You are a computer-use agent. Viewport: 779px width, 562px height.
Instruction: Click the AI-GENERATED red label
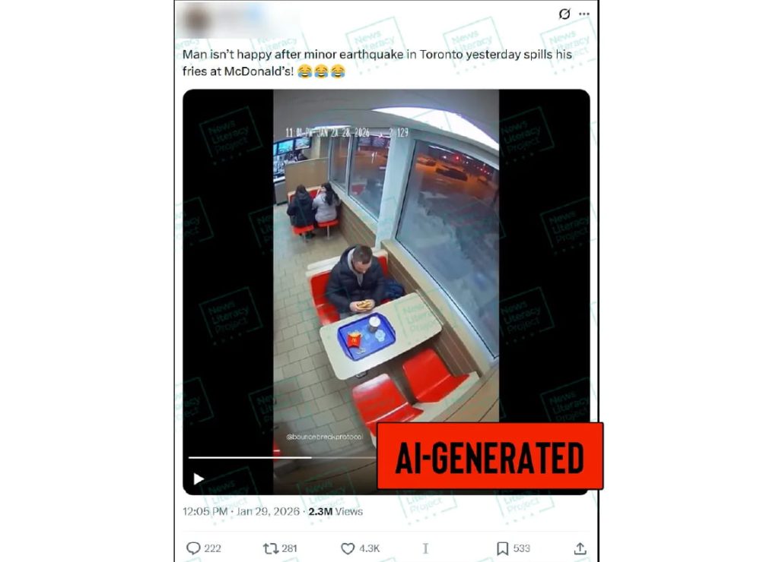tap(490, 456)
